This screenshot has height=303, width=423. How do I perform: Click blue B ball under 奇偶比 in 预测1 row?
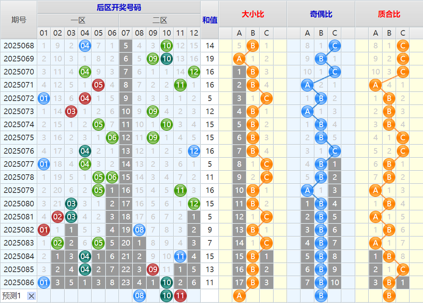click(x=321, y=295)
